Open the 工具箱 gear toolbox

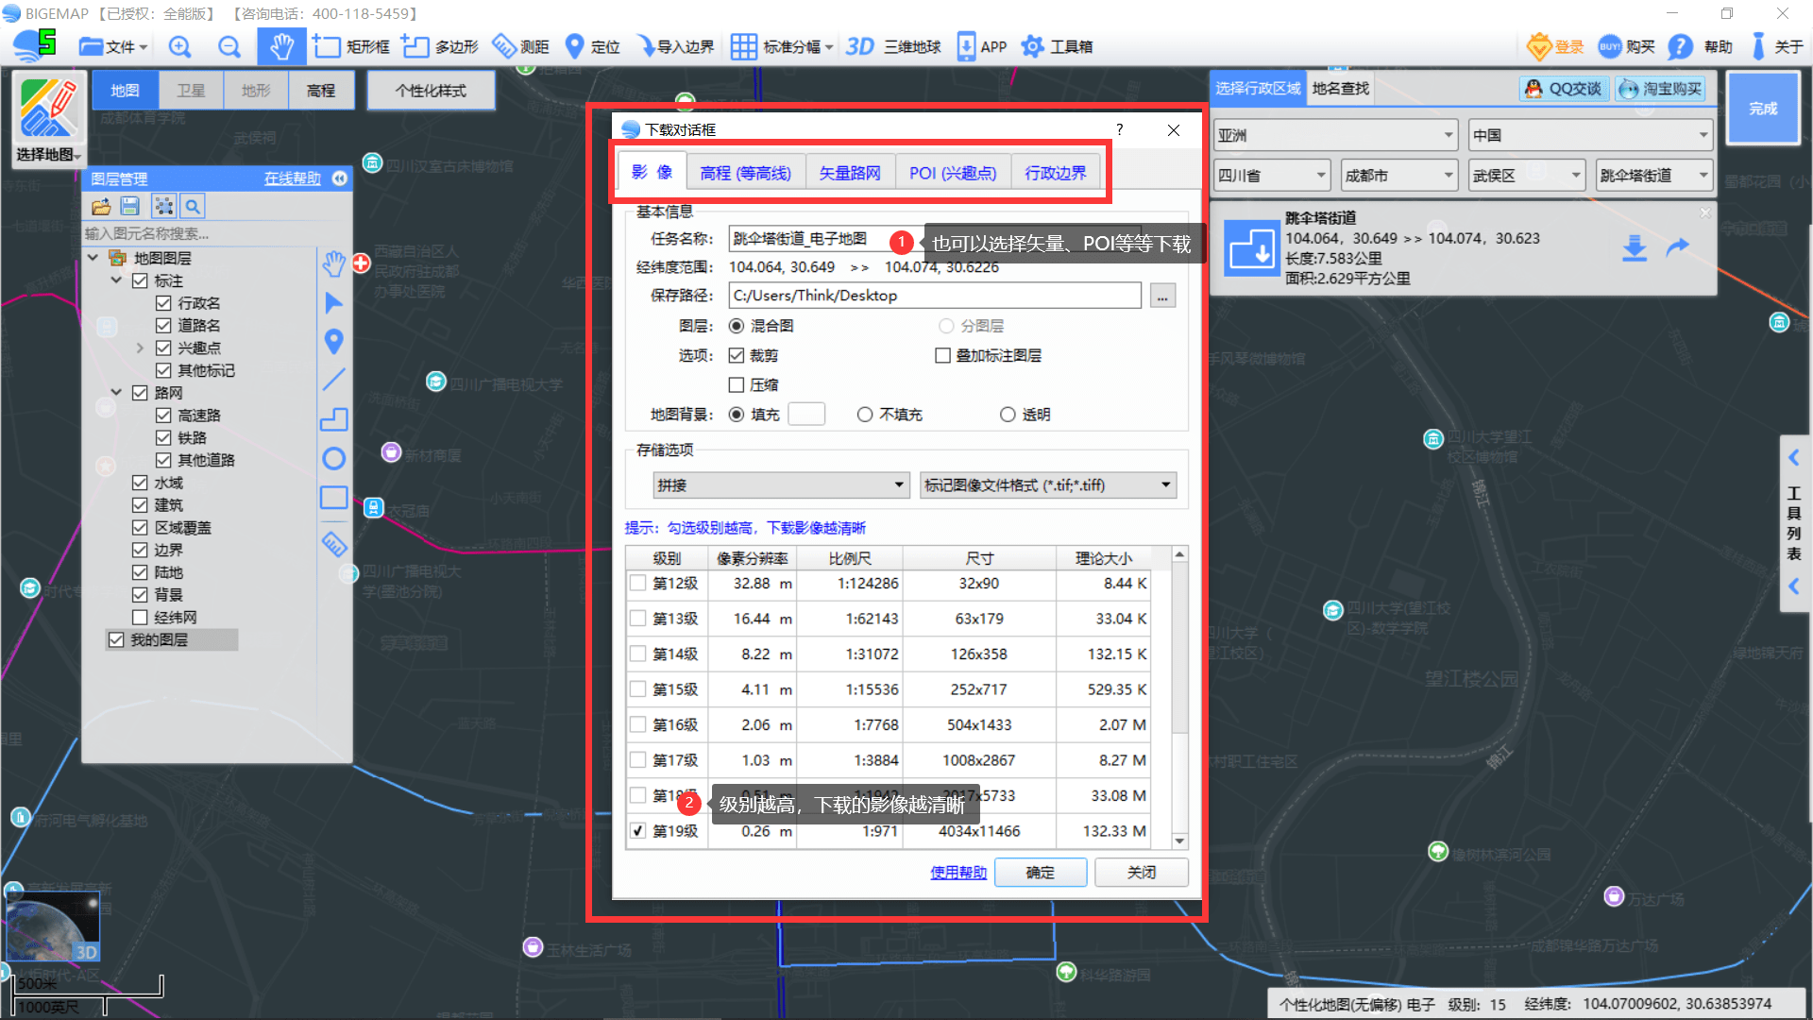click(x=1057, y=46)
